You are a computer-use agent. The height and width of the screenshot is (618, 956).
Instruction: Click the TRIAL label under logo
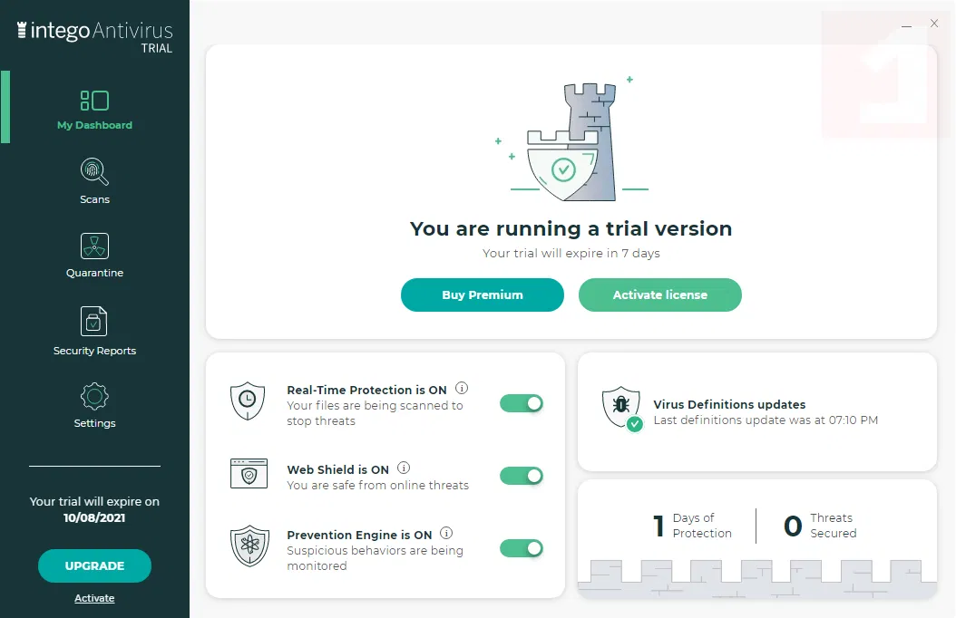(157, 48)
